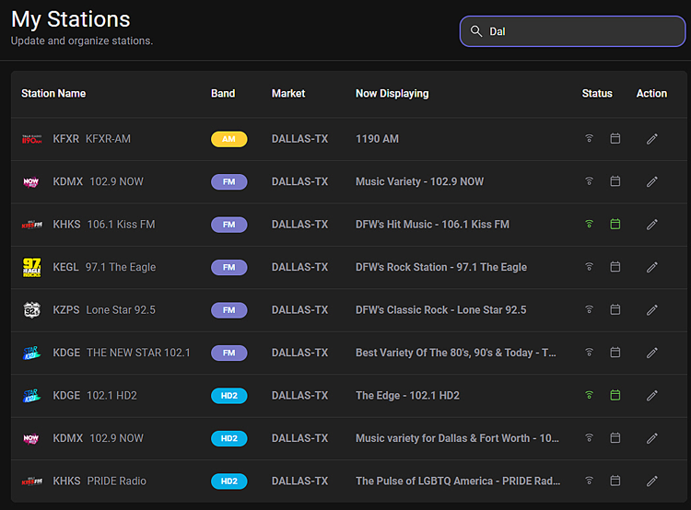Click the Action column header
Viewport: 691px width, 510px height.
point(651,93)
